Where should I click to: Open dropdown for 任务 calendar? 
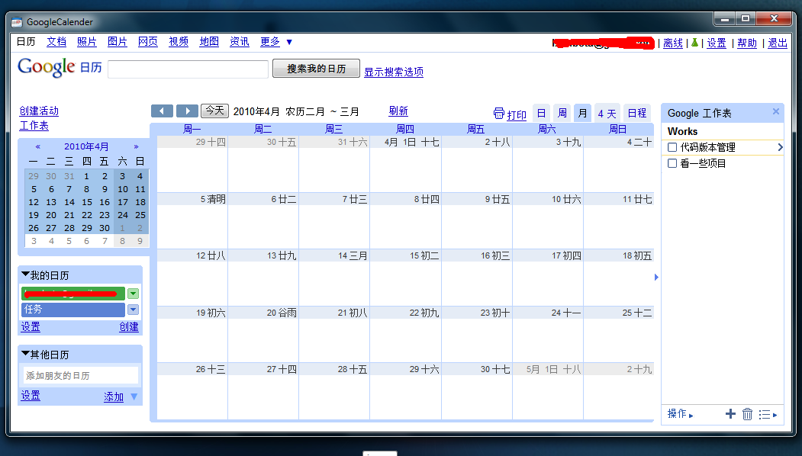pyautogui.click(x=133, y=310)
